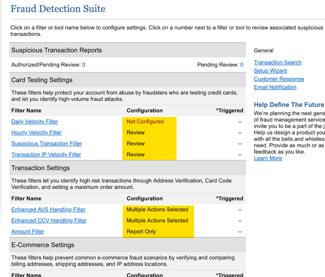This screenshot has width=325, height=277.
Task: Open Email Notification settings
Action: [275, 87]
